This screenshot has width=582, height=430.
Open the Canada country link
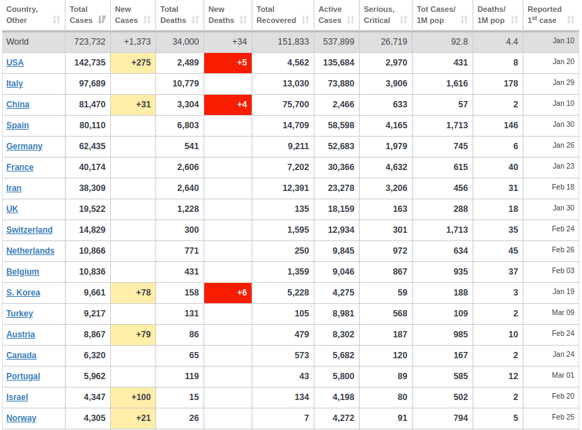point(21,355)
